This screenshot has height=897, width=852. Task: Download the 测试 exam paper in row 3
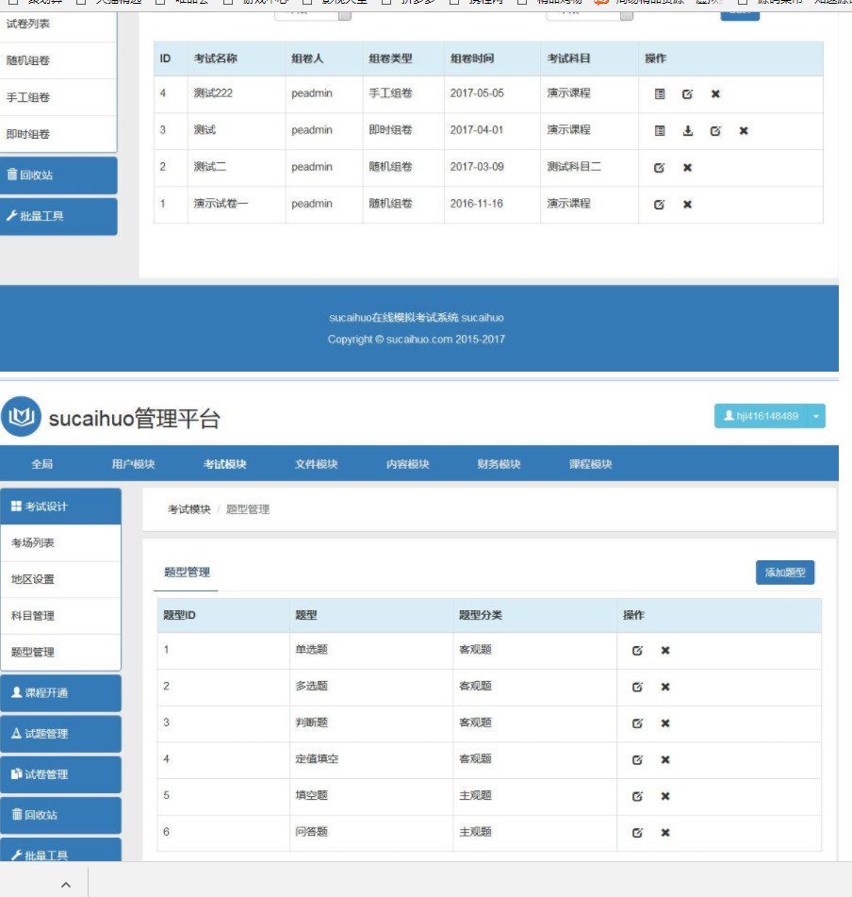pyautogui.click(x=688, y=130)
